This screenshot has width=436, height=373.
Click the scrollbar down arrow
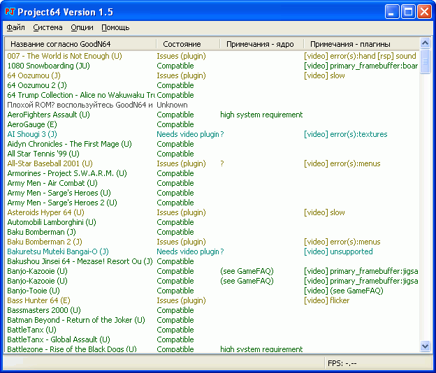[425, 346]
